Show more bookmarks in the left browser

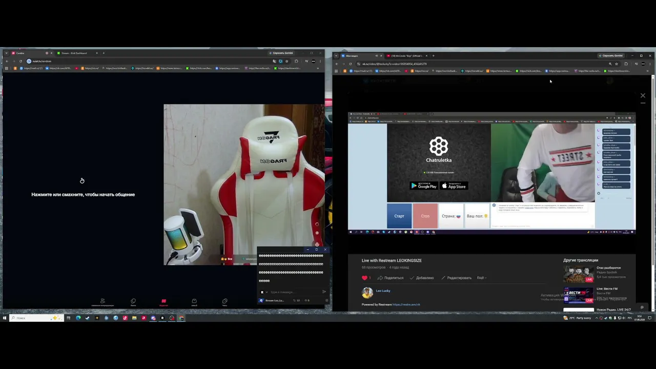pos(318,68)
